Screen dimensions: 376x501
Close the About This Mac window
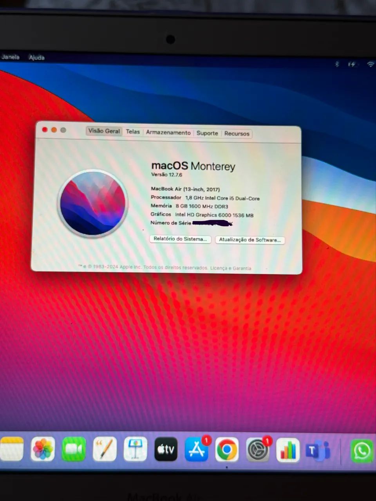(x=45, y=130)
